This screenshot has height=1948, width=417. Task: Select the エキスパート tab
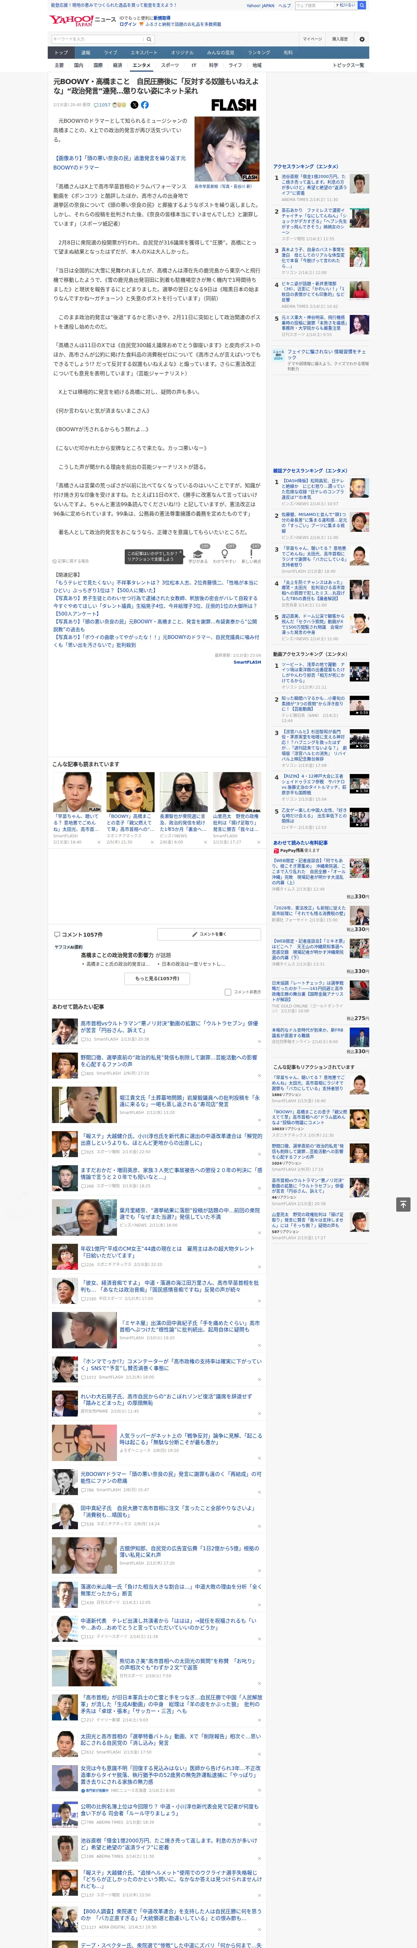144,53
